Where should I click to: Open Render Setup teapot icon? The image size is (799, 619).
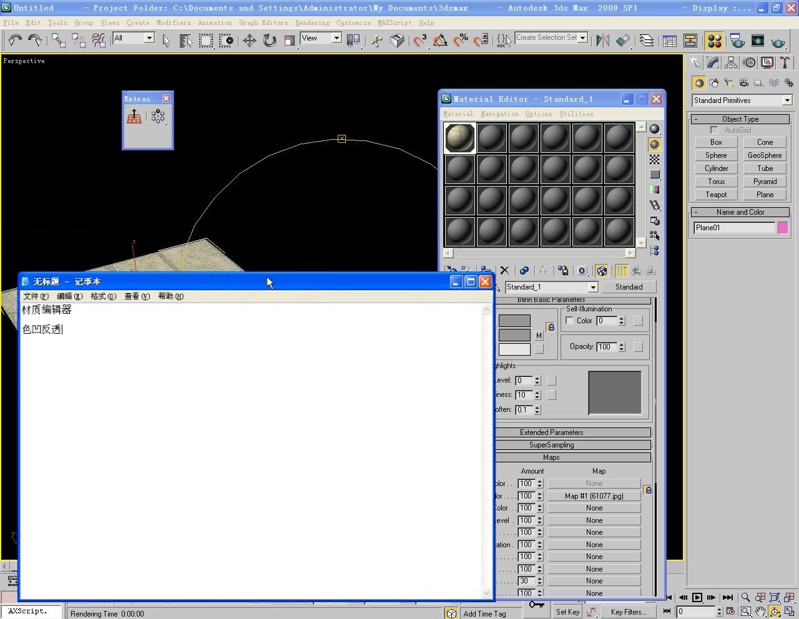(737, 41)
